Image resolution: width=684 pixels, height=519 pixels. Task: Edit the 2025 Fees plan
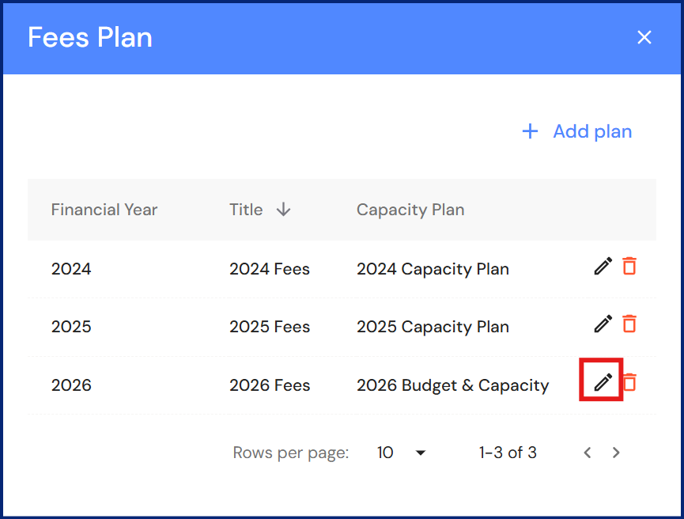click(603, 324)
